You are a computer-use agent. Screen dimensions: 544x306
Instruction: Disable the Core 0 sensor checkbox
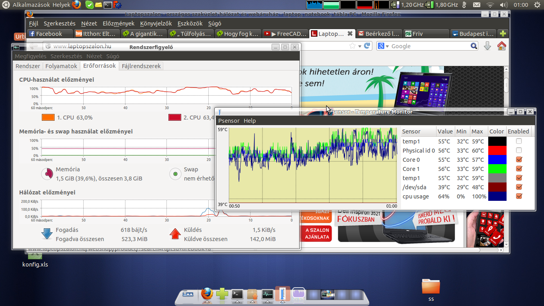(x=519, y=159)
